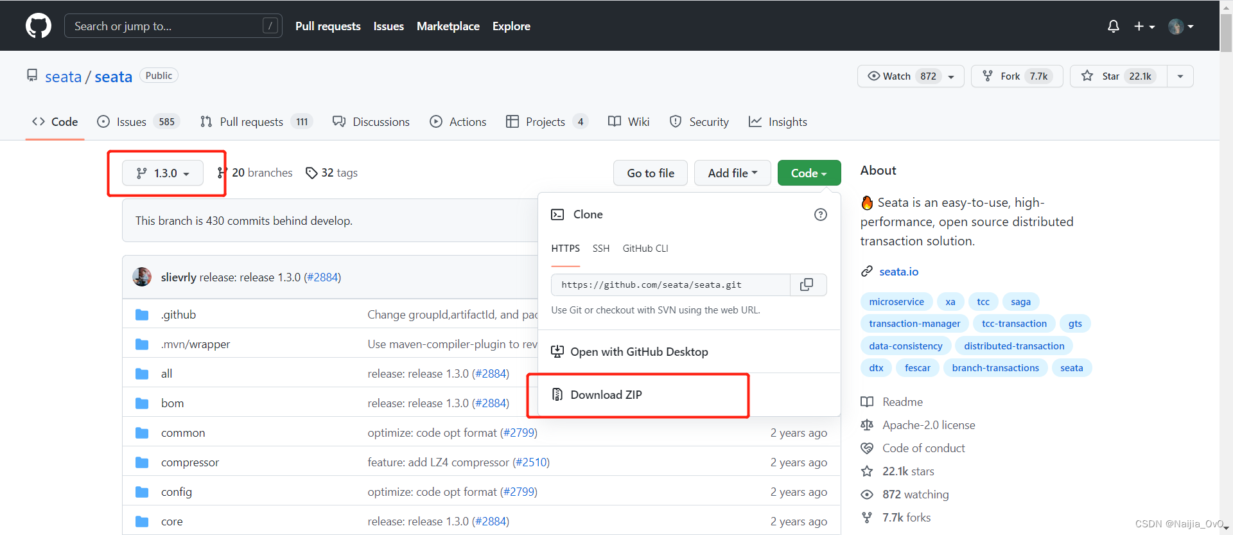Open the slievrly author link

179,277
